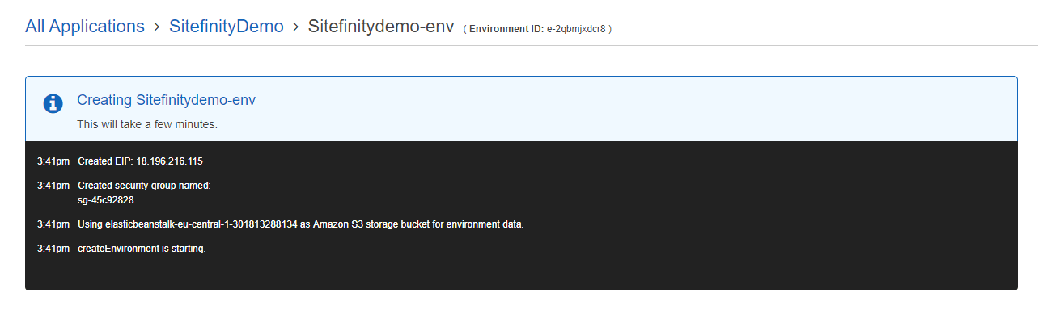Viewport: 1038px width, 326px height.
Task: Click the blue info circle icon
Action: pos(53,103)
